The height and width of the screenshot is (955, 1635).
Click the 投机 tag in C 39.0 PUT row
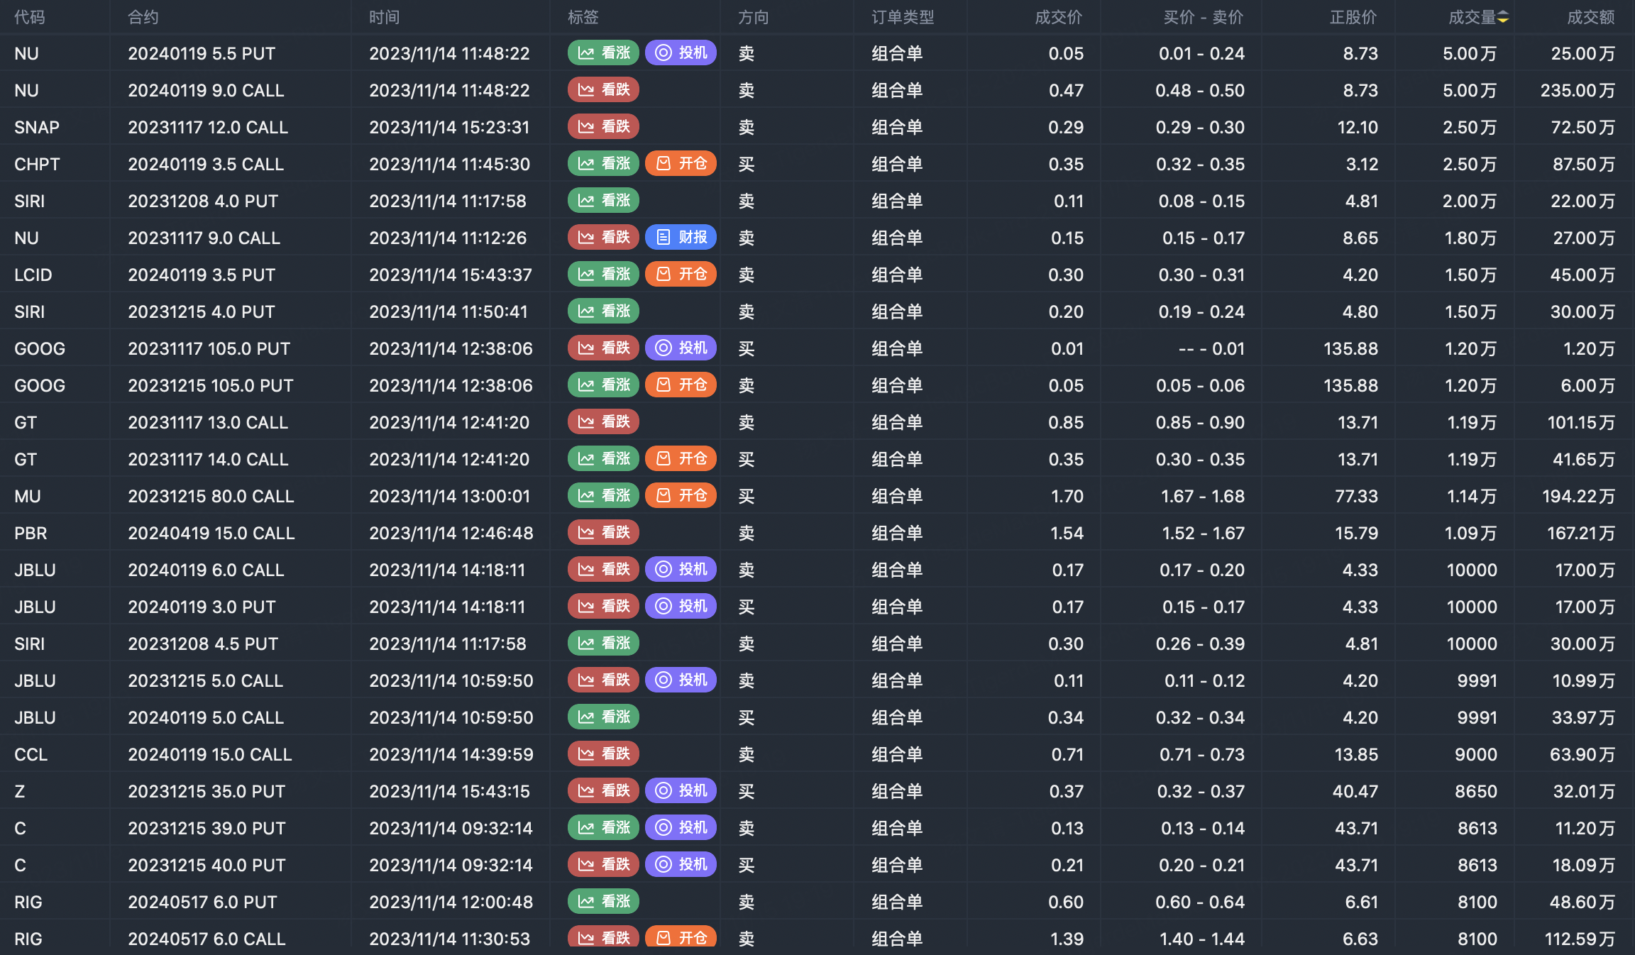[x=681, y=828]
